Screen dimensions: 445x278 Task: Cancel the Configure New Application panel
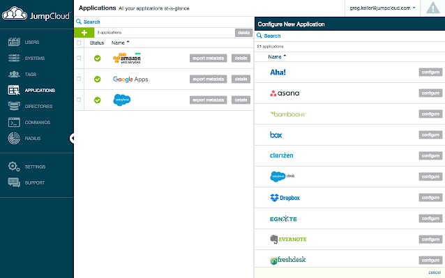(435, 272)
